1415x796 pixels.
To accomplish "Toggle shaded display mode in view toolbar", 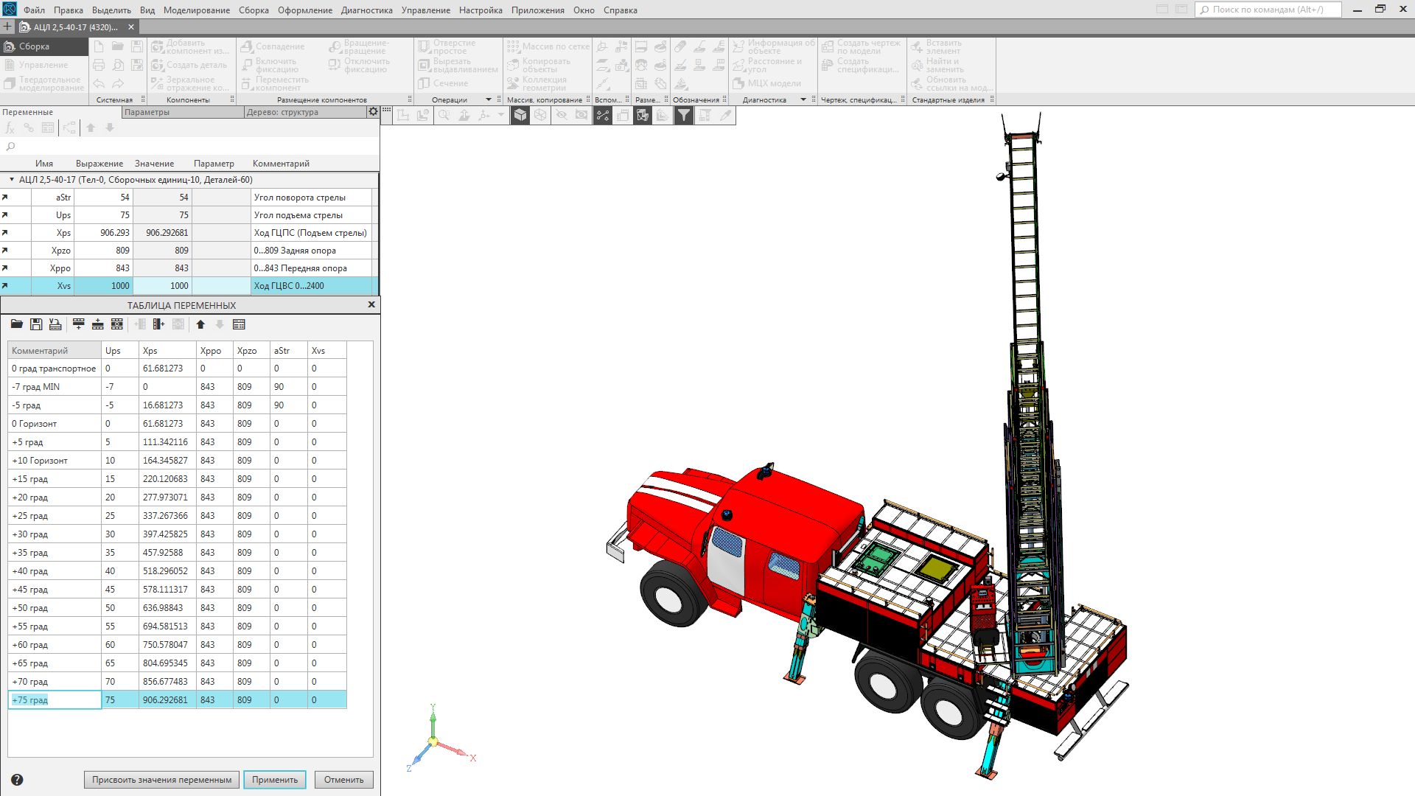I will click(520, 115).
